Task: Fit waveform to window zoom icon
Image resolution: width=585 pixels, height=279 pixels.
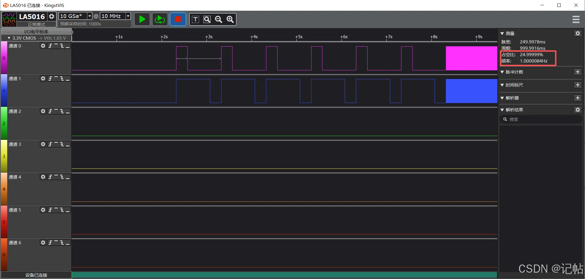Action: 207,19
